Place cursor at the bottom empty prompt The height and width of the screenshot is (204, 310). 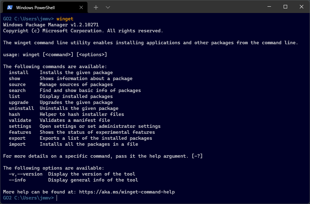coord(57,198)
